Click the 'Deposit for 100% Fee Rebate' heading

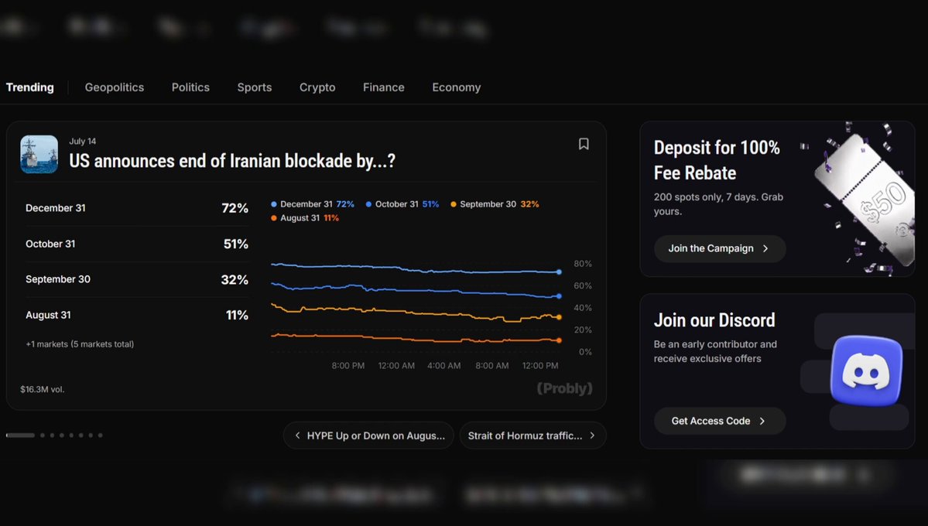pyautogui.click(x=717, y=160)
